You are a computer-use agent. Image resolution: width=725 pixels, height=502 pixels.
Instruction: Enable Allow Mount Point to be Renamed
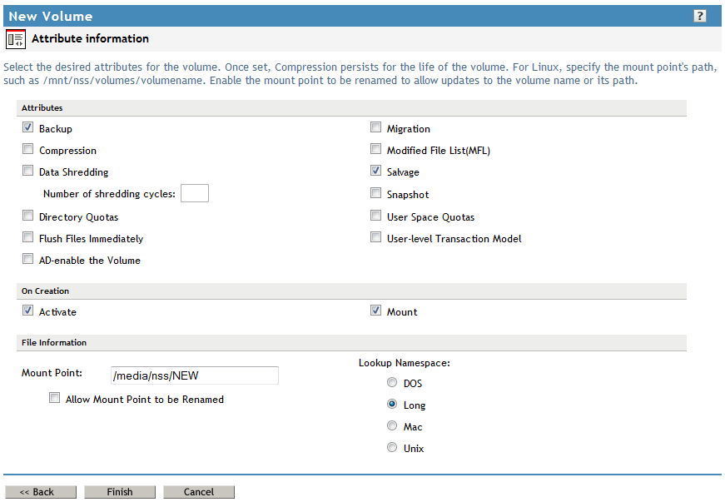coord(54,398)
